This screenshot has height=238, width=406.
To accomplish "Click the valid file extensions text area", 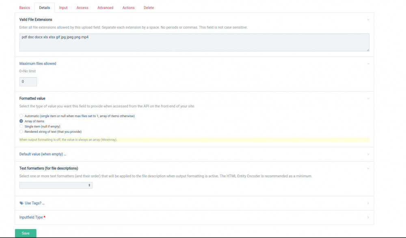I will (194, 42).
